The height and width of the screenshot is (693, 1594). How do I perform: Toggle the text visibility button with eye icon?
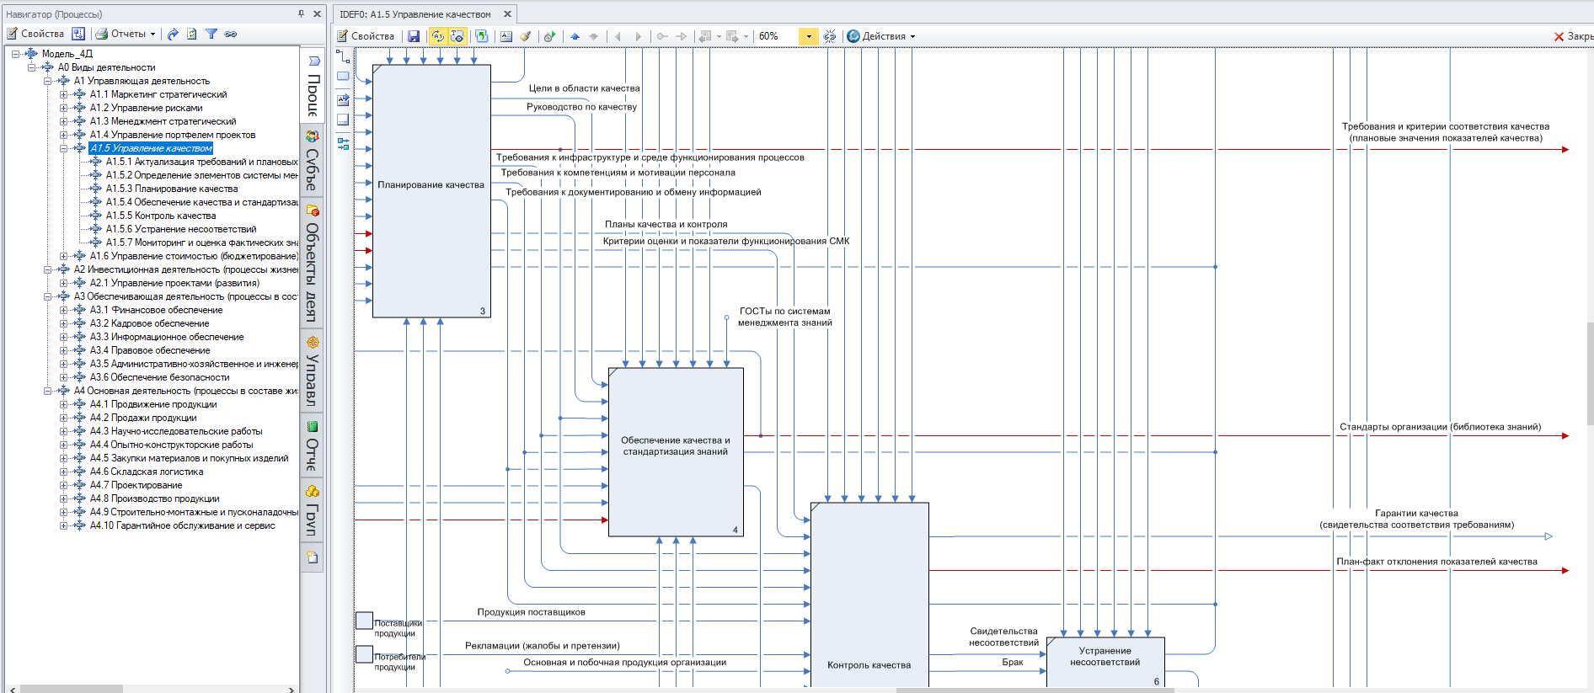click(x=457, y=36)
